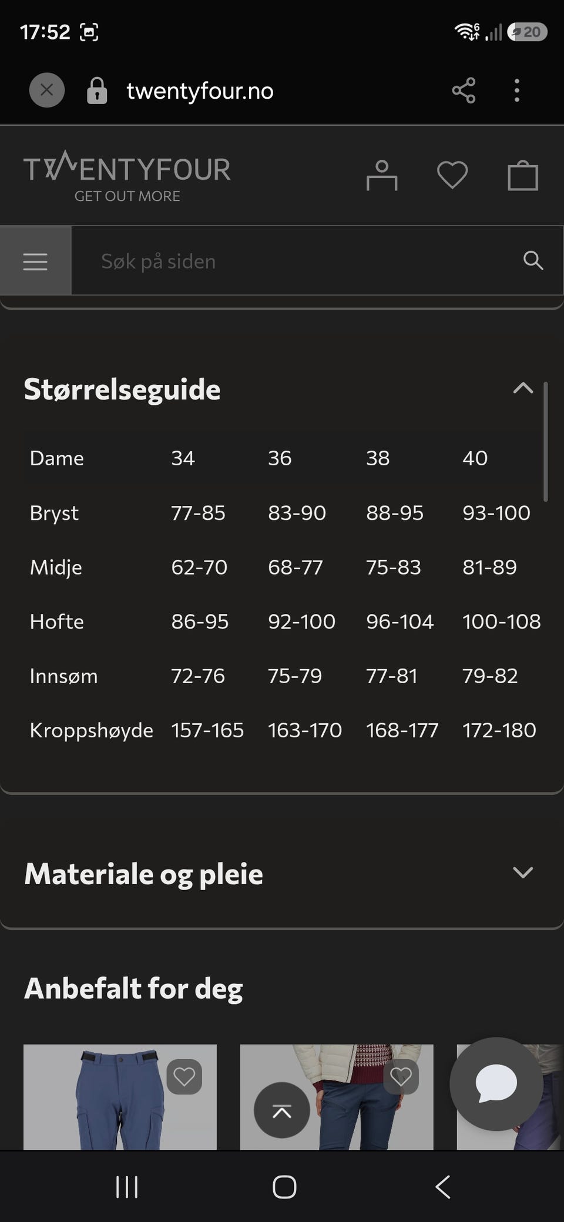Screen dimensions: 564x1222
Task: Open the shopping bag cart icon
Action: point(523,175)
